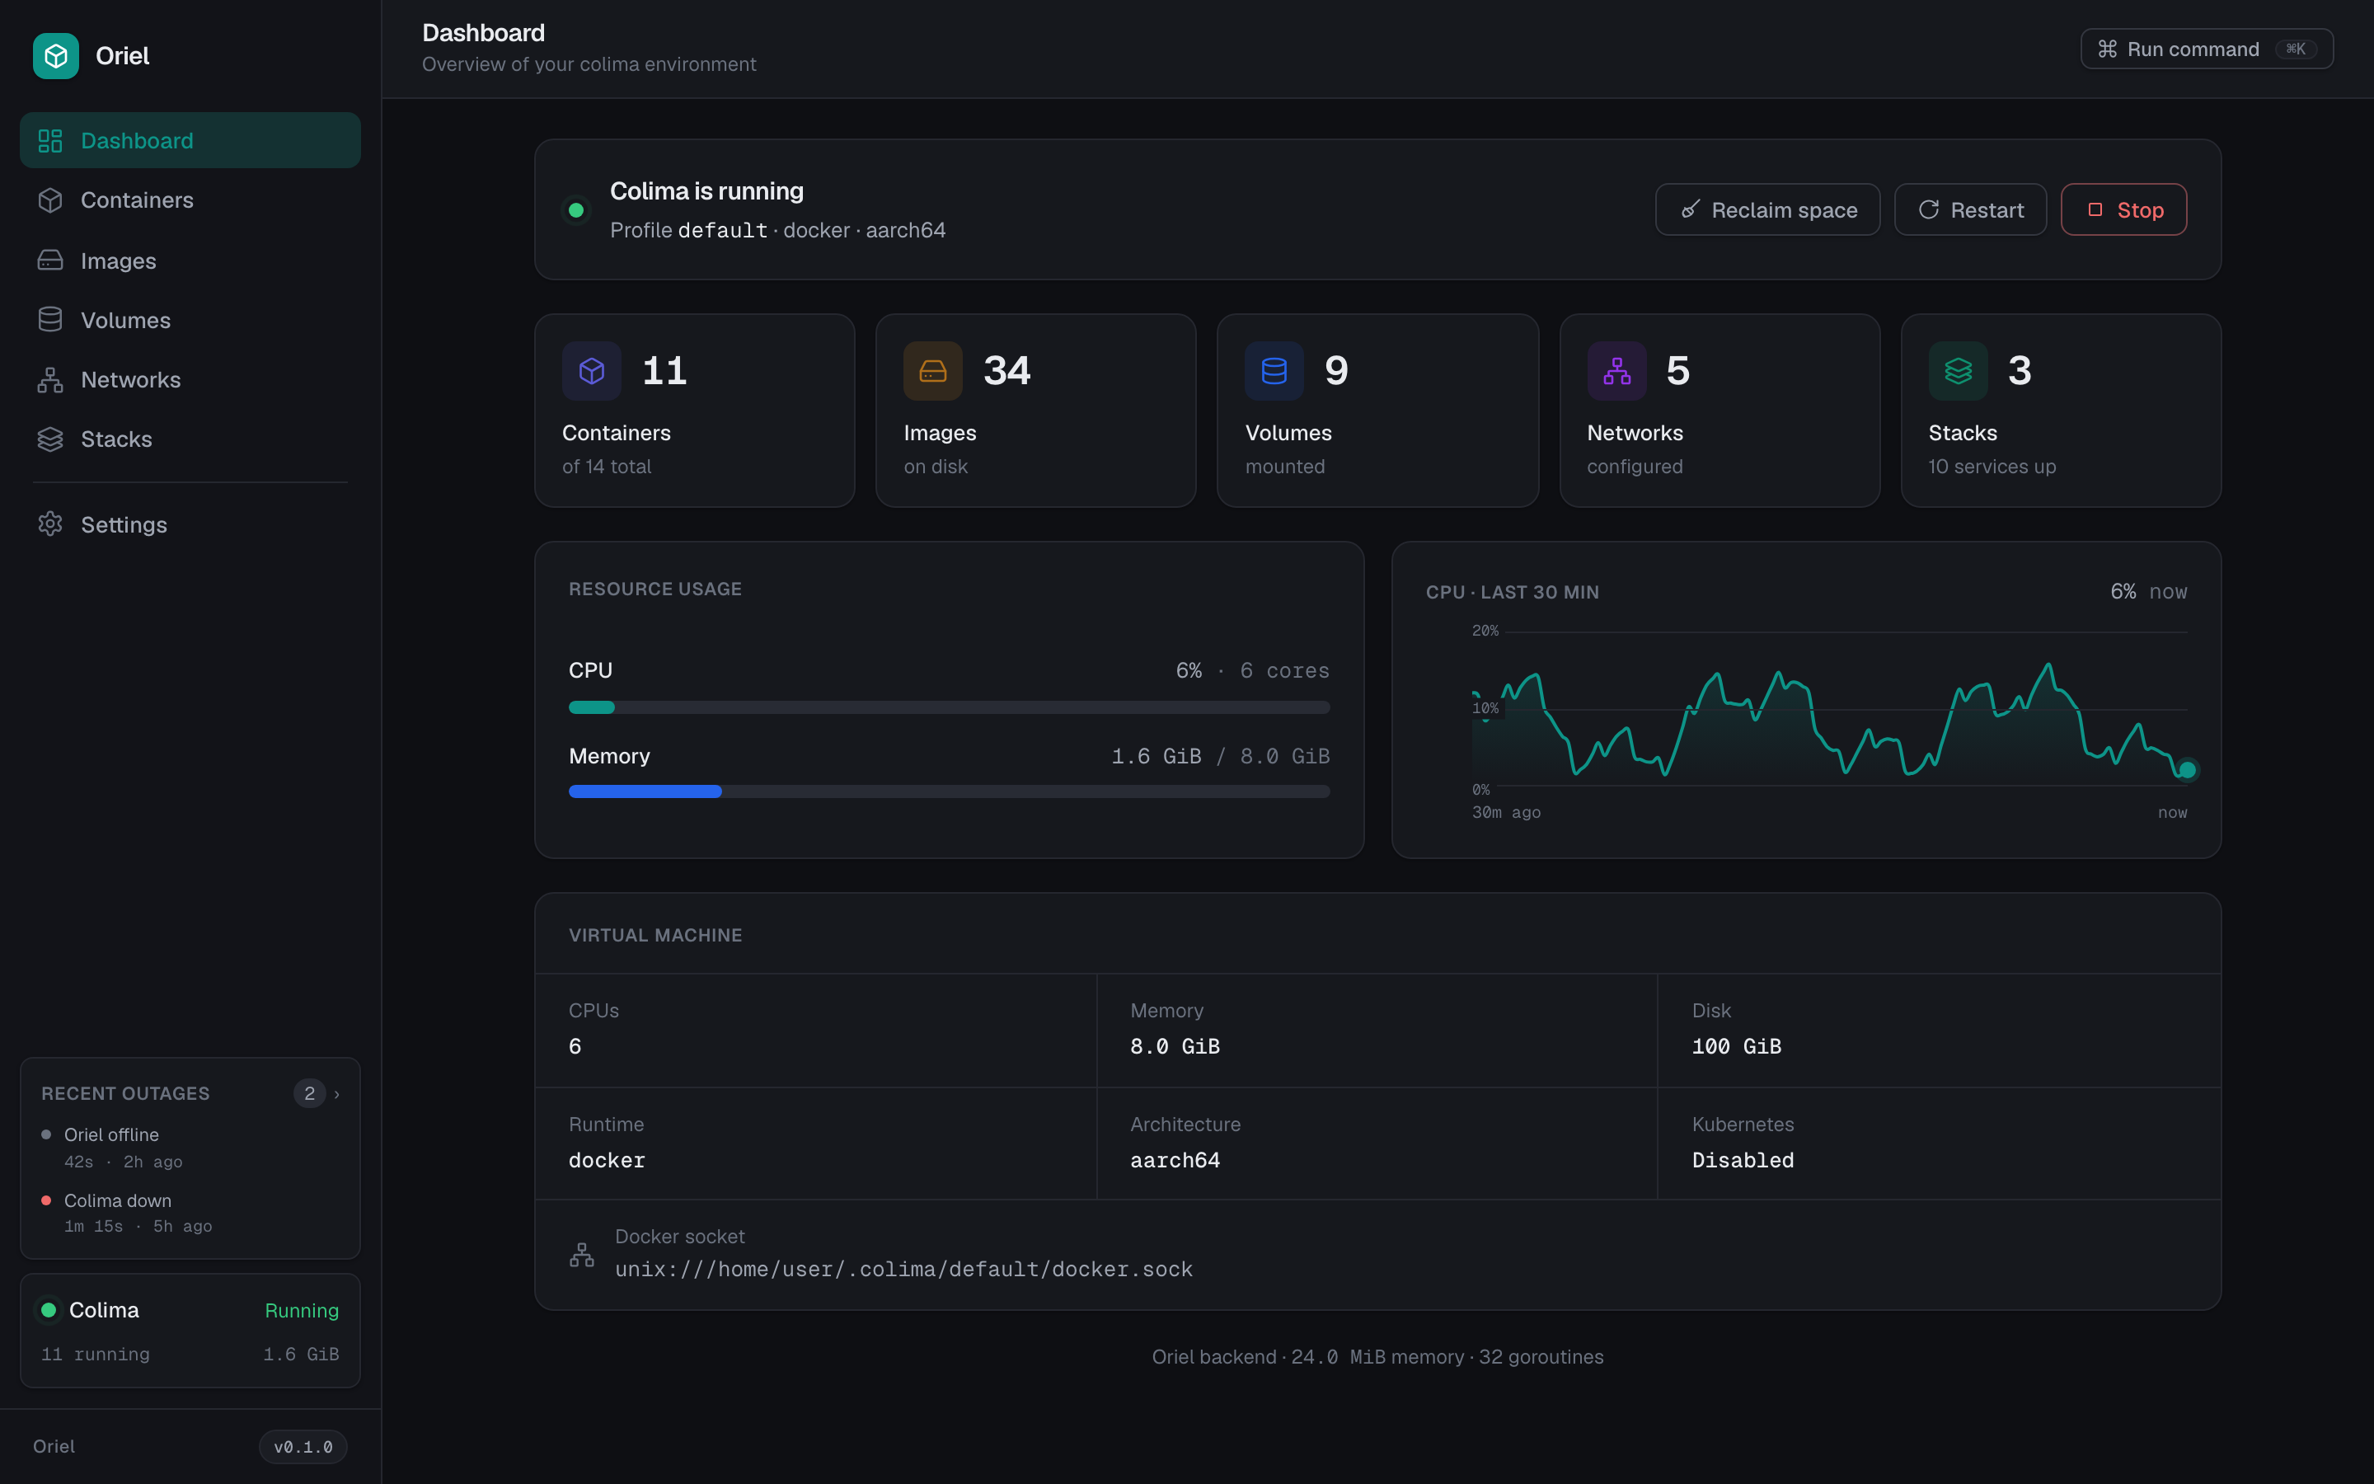This screenshot has height=1484, width=2374.
Task: Click the Memory usage progress bar
Action: [x=950, y=791]
